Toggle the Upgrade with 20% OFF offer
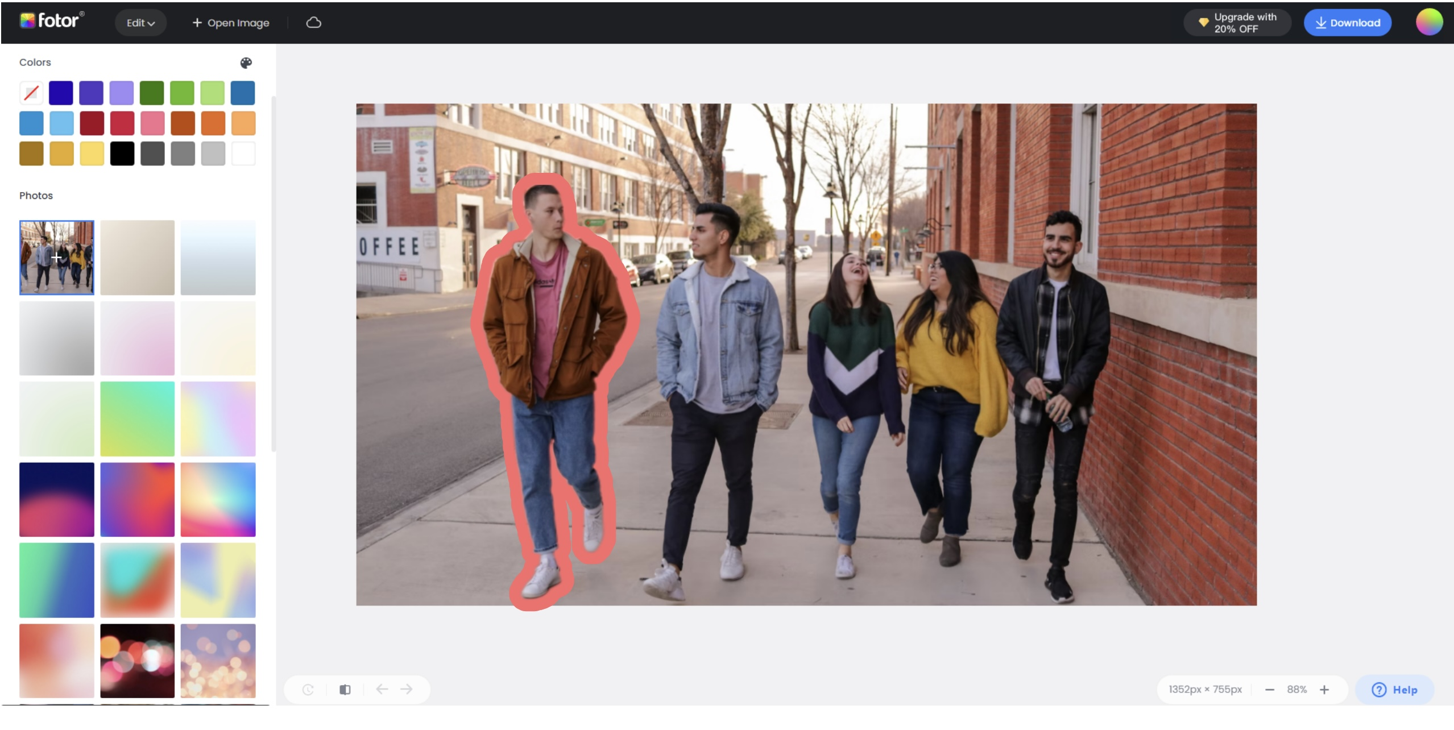The height and width of the screenshot is (730, 1454). click(1238, 22)
